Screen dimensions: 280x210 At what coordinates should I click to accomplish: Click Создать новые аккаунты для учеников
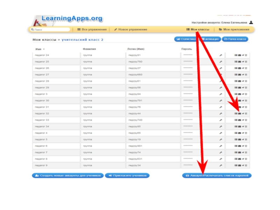coord(68,175)
